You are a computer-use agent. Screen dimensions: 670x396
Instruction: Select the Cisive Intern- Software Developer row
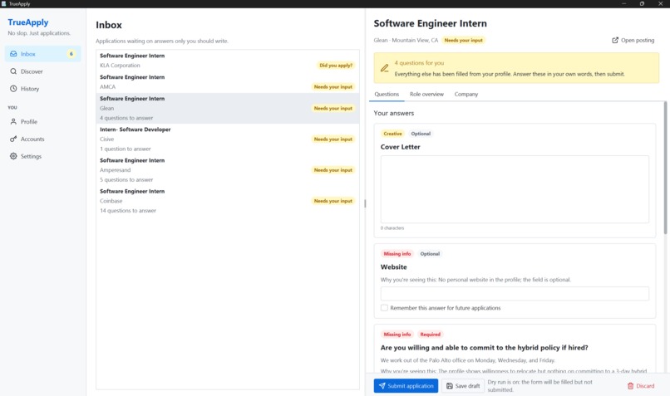(227, 139)
